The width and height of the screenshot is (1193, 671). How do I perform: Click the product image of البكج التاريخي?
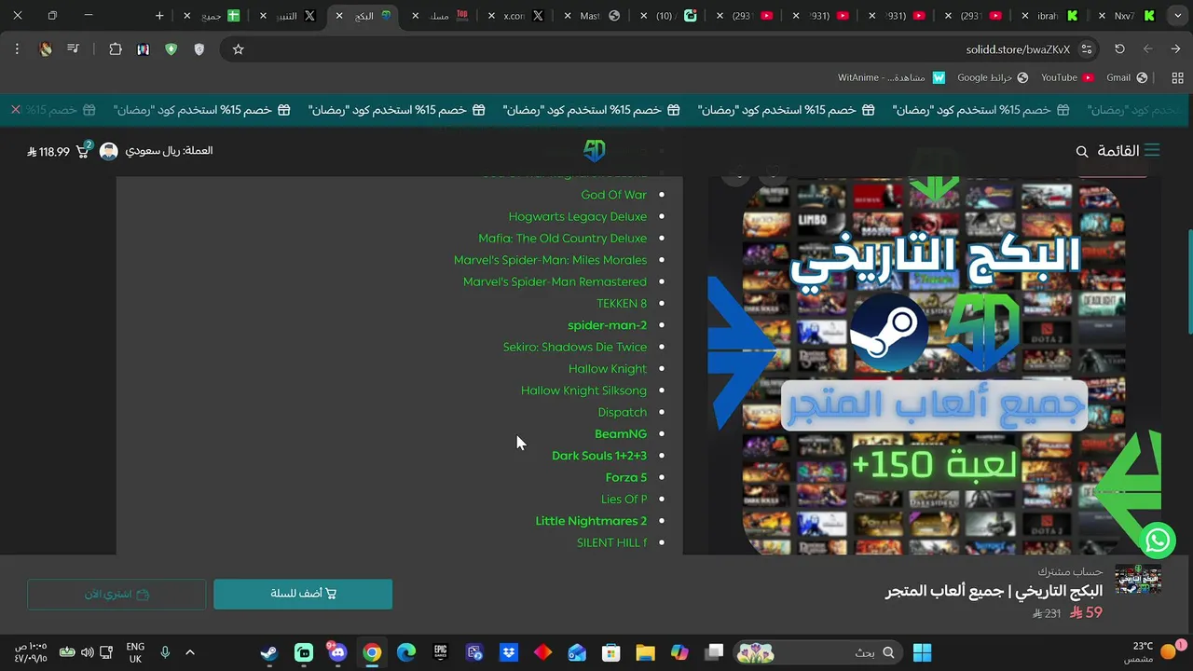tap(934, 363)
